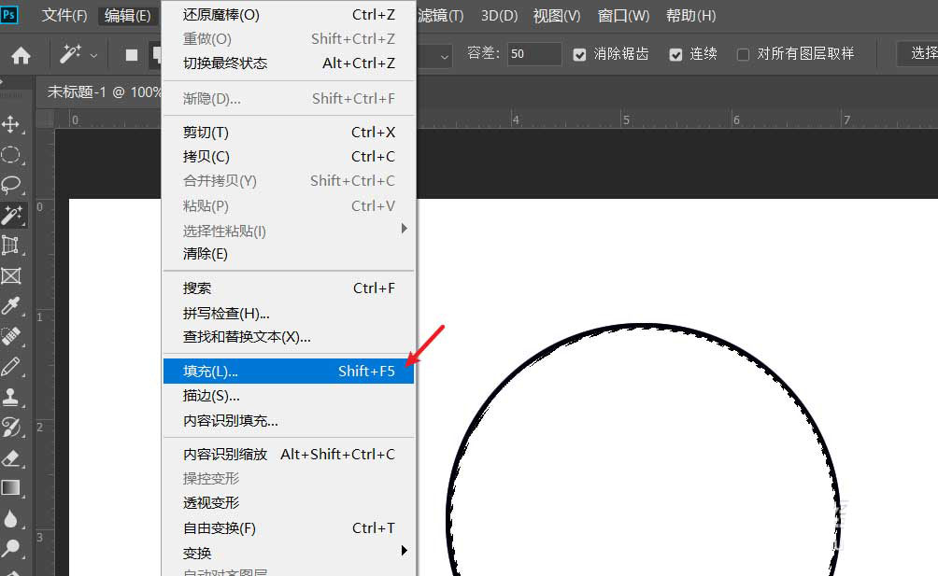
Task: Choose 填充(L)... fill entry
Action: (289, 371)
